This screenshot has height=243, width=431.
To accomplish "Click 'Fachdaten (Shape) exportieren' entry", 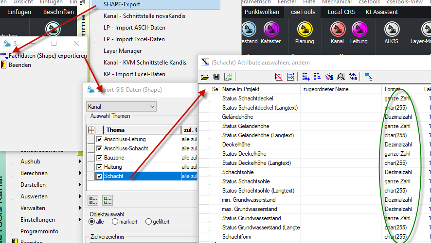I will pyautogui.click(x=48, y=56).
